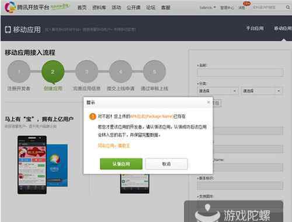Click the green 认领应用 button

pyautogui.click(x=121, y=164)
